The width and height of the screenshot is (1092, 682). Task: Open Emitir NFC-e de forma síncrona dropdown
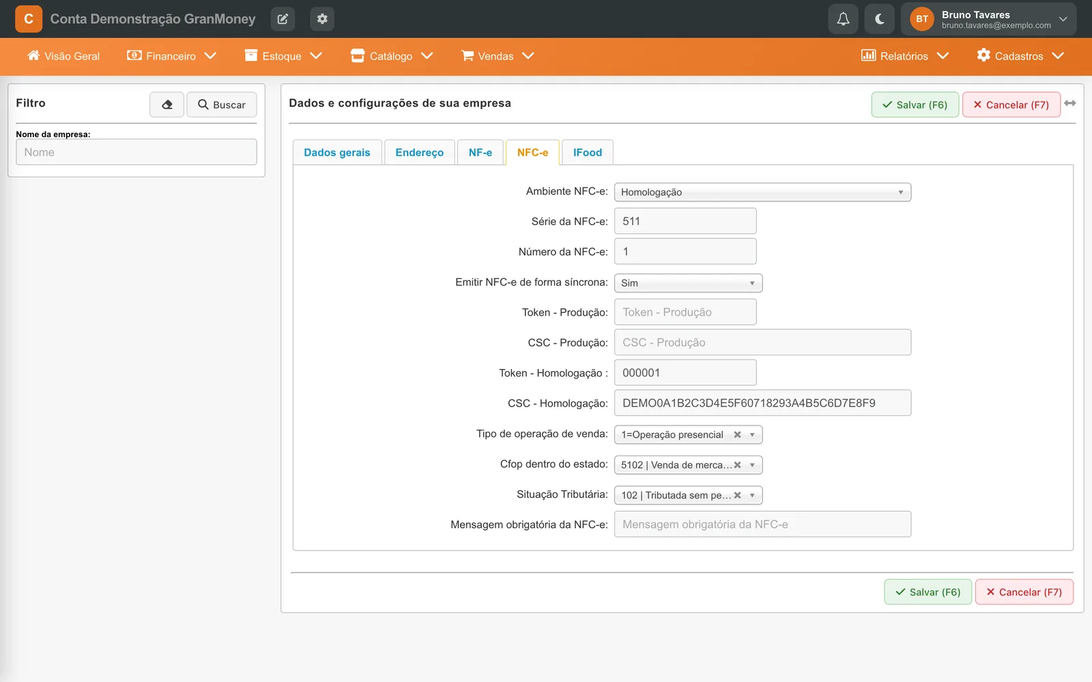click(688, 283)
